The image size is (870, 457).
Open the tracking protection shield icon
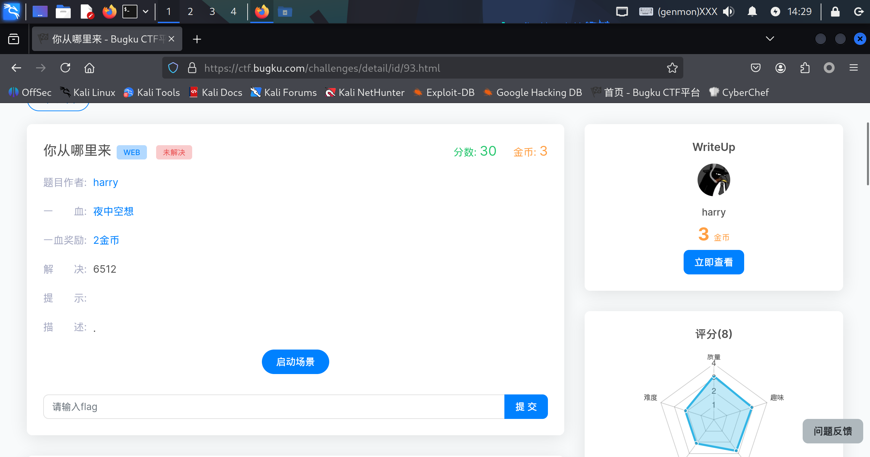click(173, 68)
